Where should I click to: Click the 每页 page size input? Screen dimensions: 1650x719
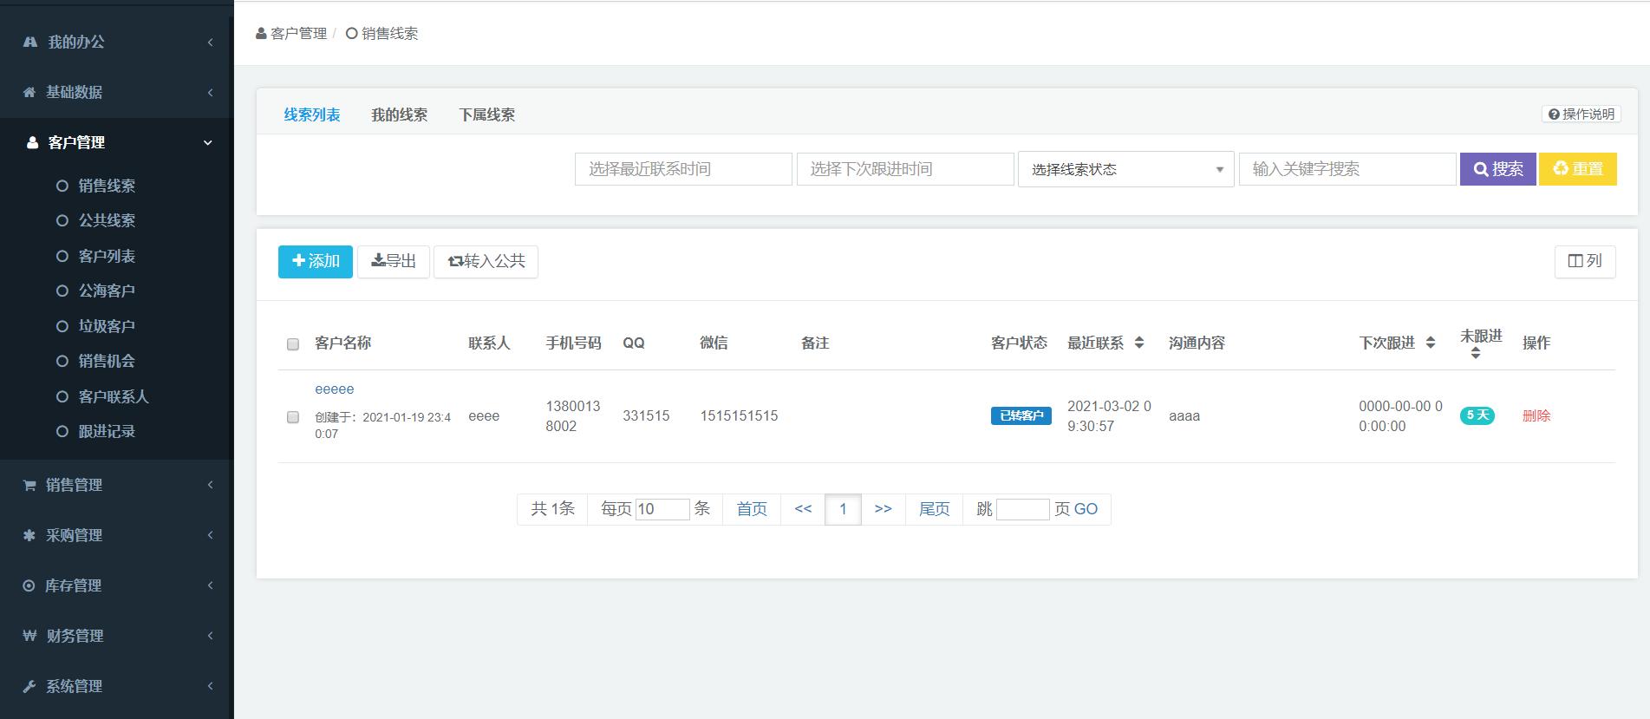tap(662, 509)
